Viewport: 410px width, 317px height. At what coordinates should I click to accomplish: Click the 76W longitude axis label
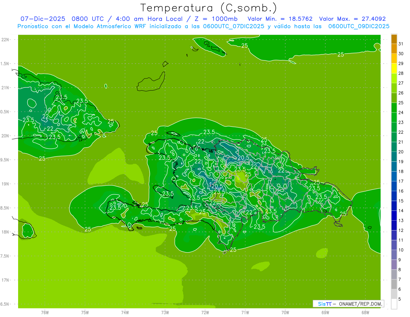45,313
